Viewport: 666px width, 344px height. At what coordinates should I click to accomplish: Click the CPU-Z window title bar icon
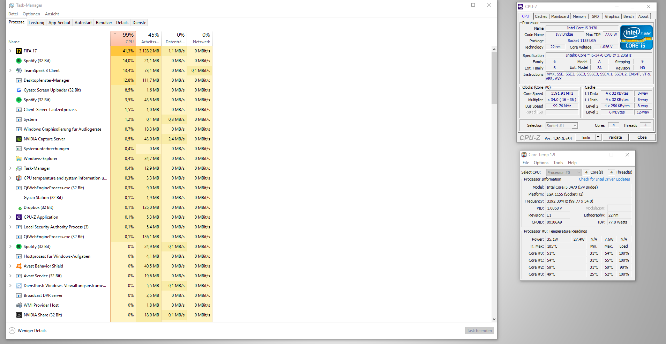coord(521,7)
